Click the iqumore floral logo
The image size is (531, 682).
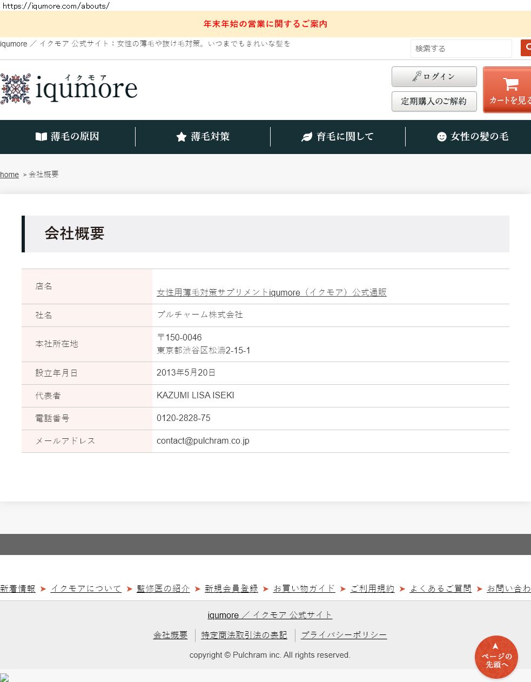(16, 89)
